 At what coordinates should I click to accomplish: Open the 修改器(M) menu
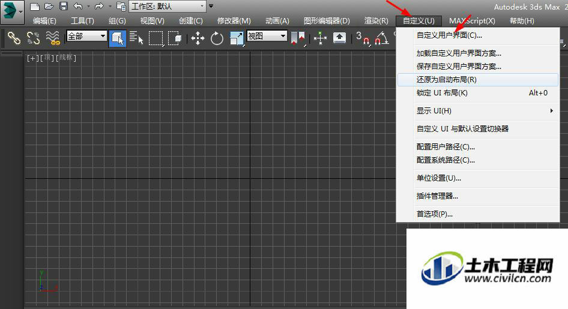(x=234, y=20)
